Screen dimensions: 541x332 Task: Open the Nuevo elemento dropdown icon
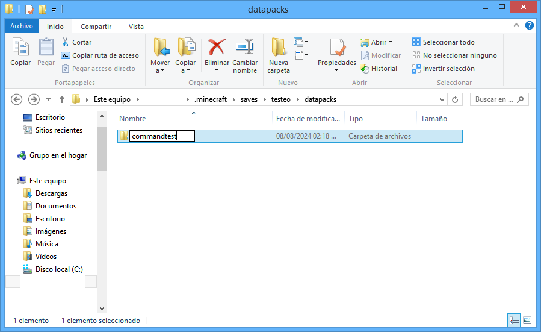click(x=300, y=42)
